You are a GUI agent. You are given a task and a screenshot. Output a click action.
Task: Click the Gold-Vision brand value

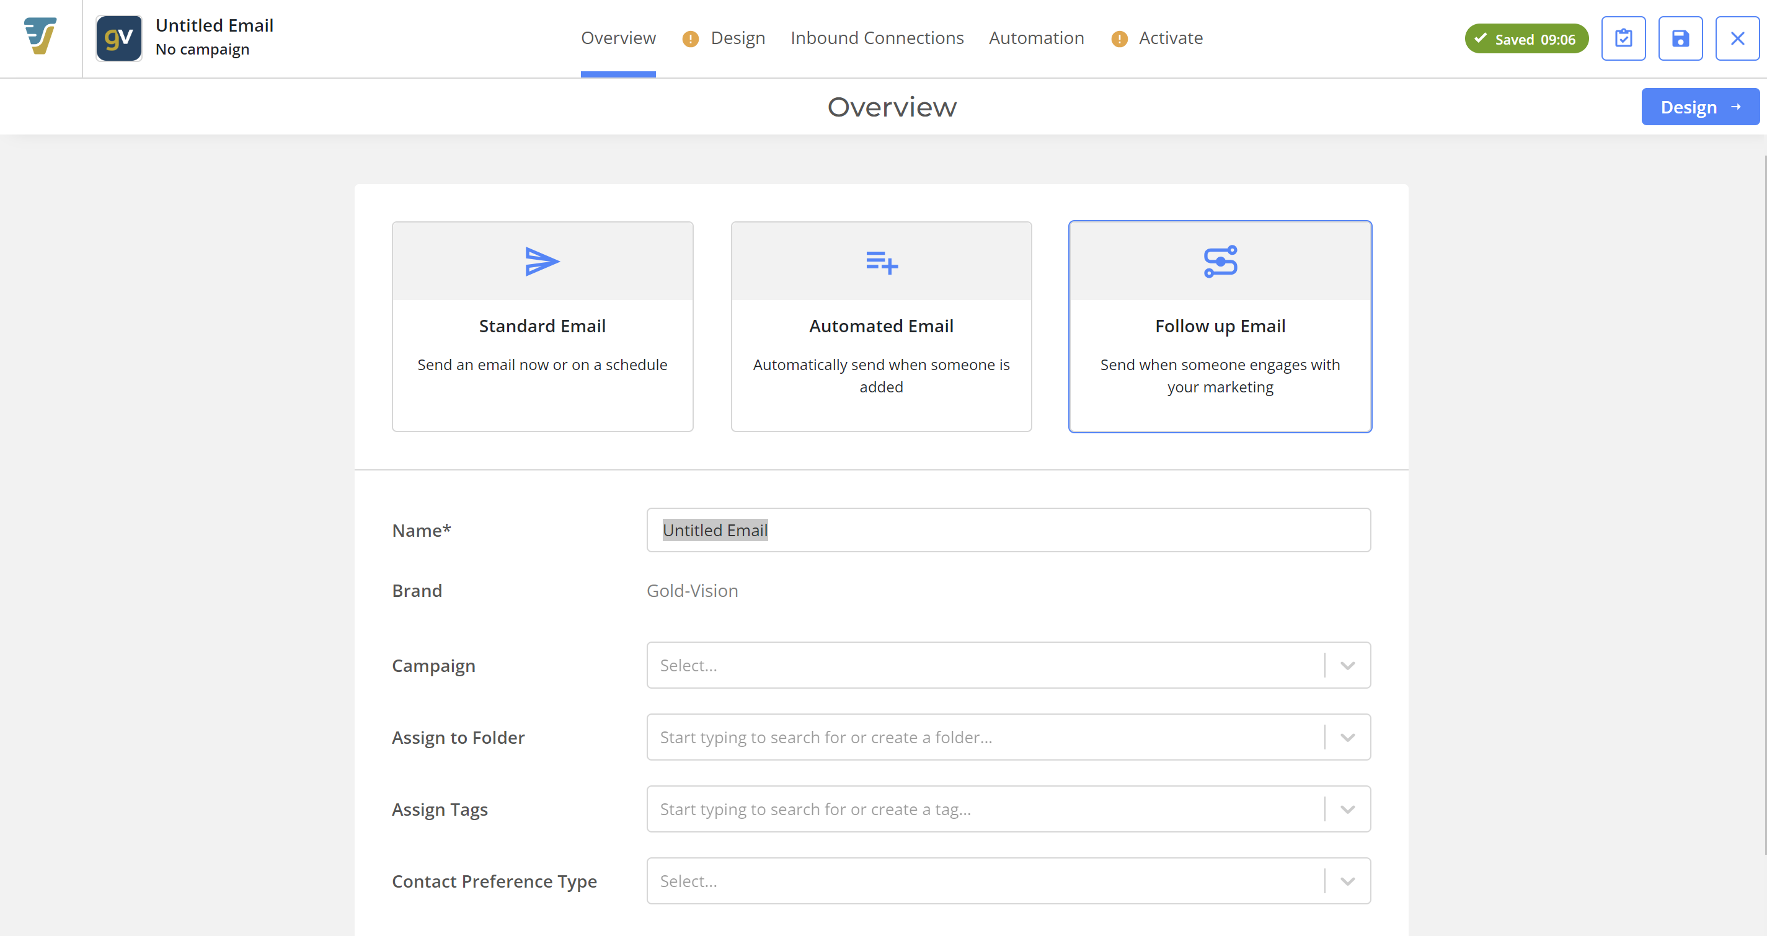point(692,590)
